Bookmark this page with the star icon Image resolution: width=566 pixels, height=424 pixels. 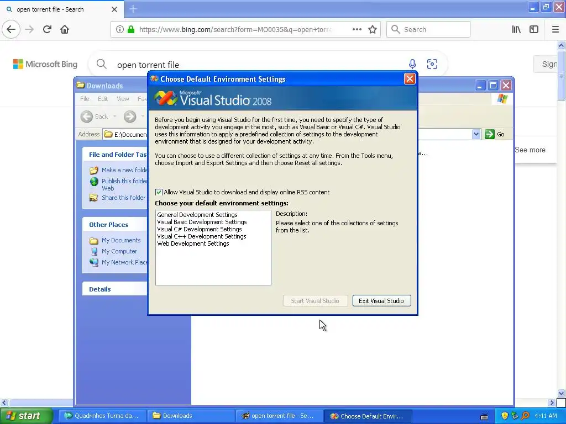pyautogui.click(x=373, y=30)
